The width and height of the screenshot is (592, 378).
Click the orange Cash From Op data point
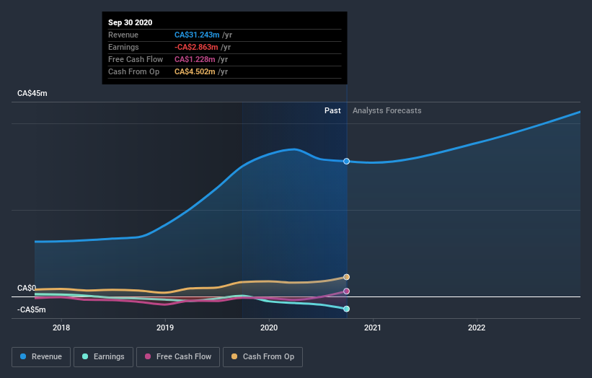click(346, 277)
